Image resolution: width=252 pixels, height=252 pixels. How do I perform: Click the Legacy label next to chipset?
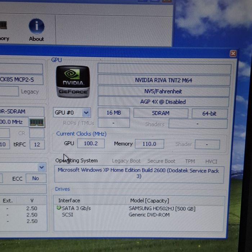(x=30, y=91)
